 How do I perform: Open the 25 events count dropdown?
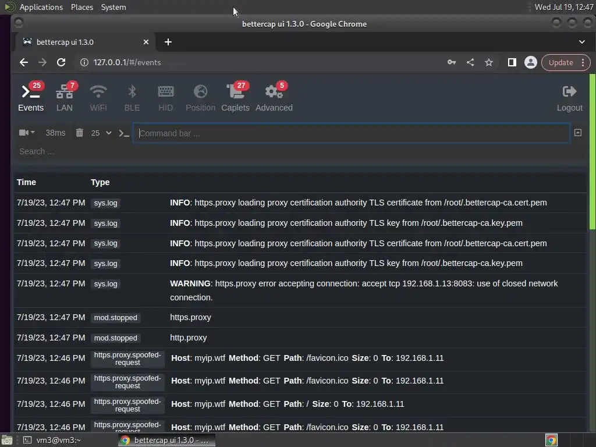pos(101,133)
